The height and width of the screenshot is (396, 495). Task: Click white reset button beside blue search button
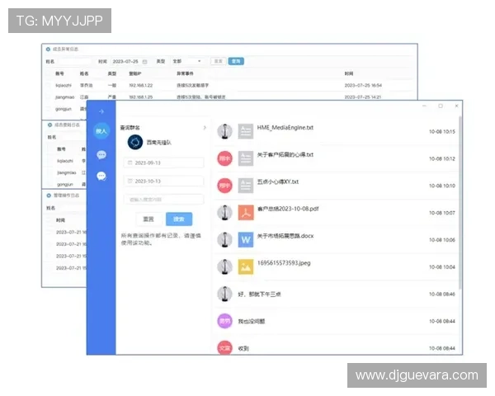coord(148,219)
